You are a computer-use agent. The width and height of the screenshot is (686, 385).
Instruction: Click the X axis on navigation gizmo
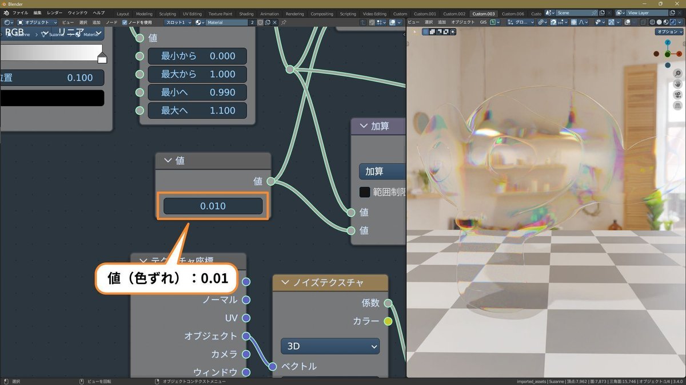click(679, 54)
